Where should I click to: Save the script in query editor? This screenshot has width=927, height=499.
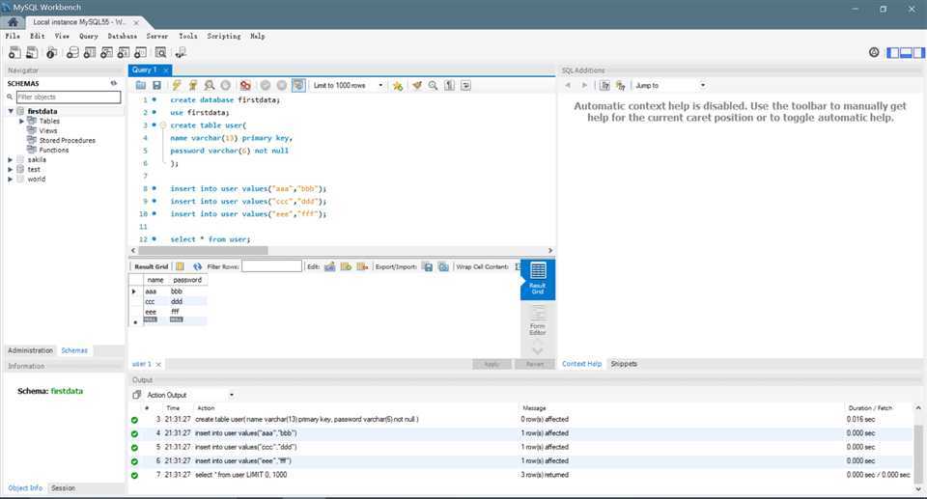(x=156, y=85)
